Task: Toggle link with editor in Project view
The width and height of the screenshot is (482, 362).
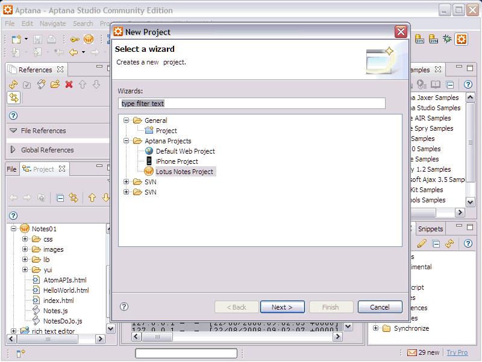Action: [x=74, y=198]
